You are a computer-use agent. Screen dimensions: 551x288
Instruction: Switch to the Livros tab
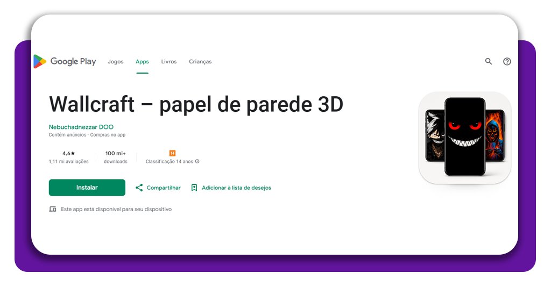point(168,61)
